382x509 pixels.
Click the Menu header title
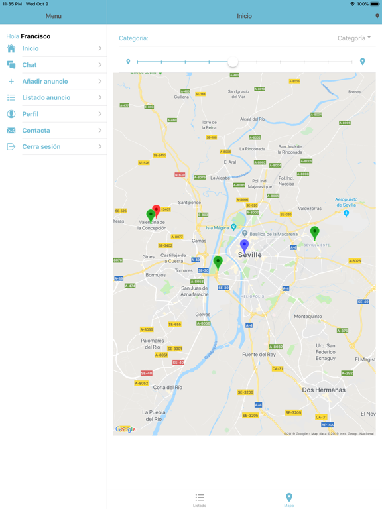(53, 16)
